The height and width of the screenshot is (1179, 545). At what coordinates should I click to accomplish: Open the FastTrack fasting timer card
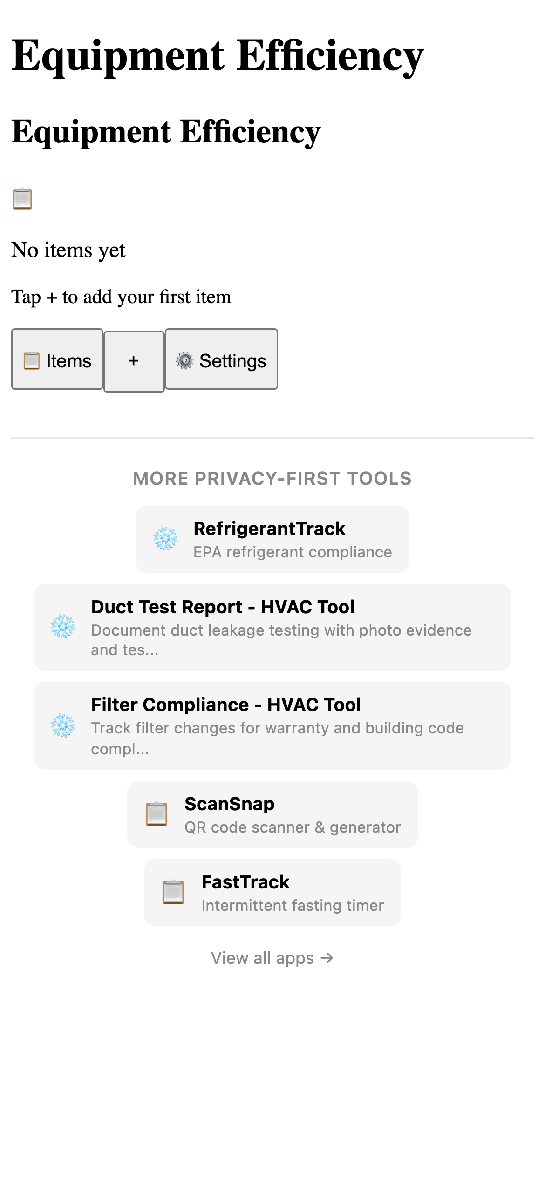(272, 892)
